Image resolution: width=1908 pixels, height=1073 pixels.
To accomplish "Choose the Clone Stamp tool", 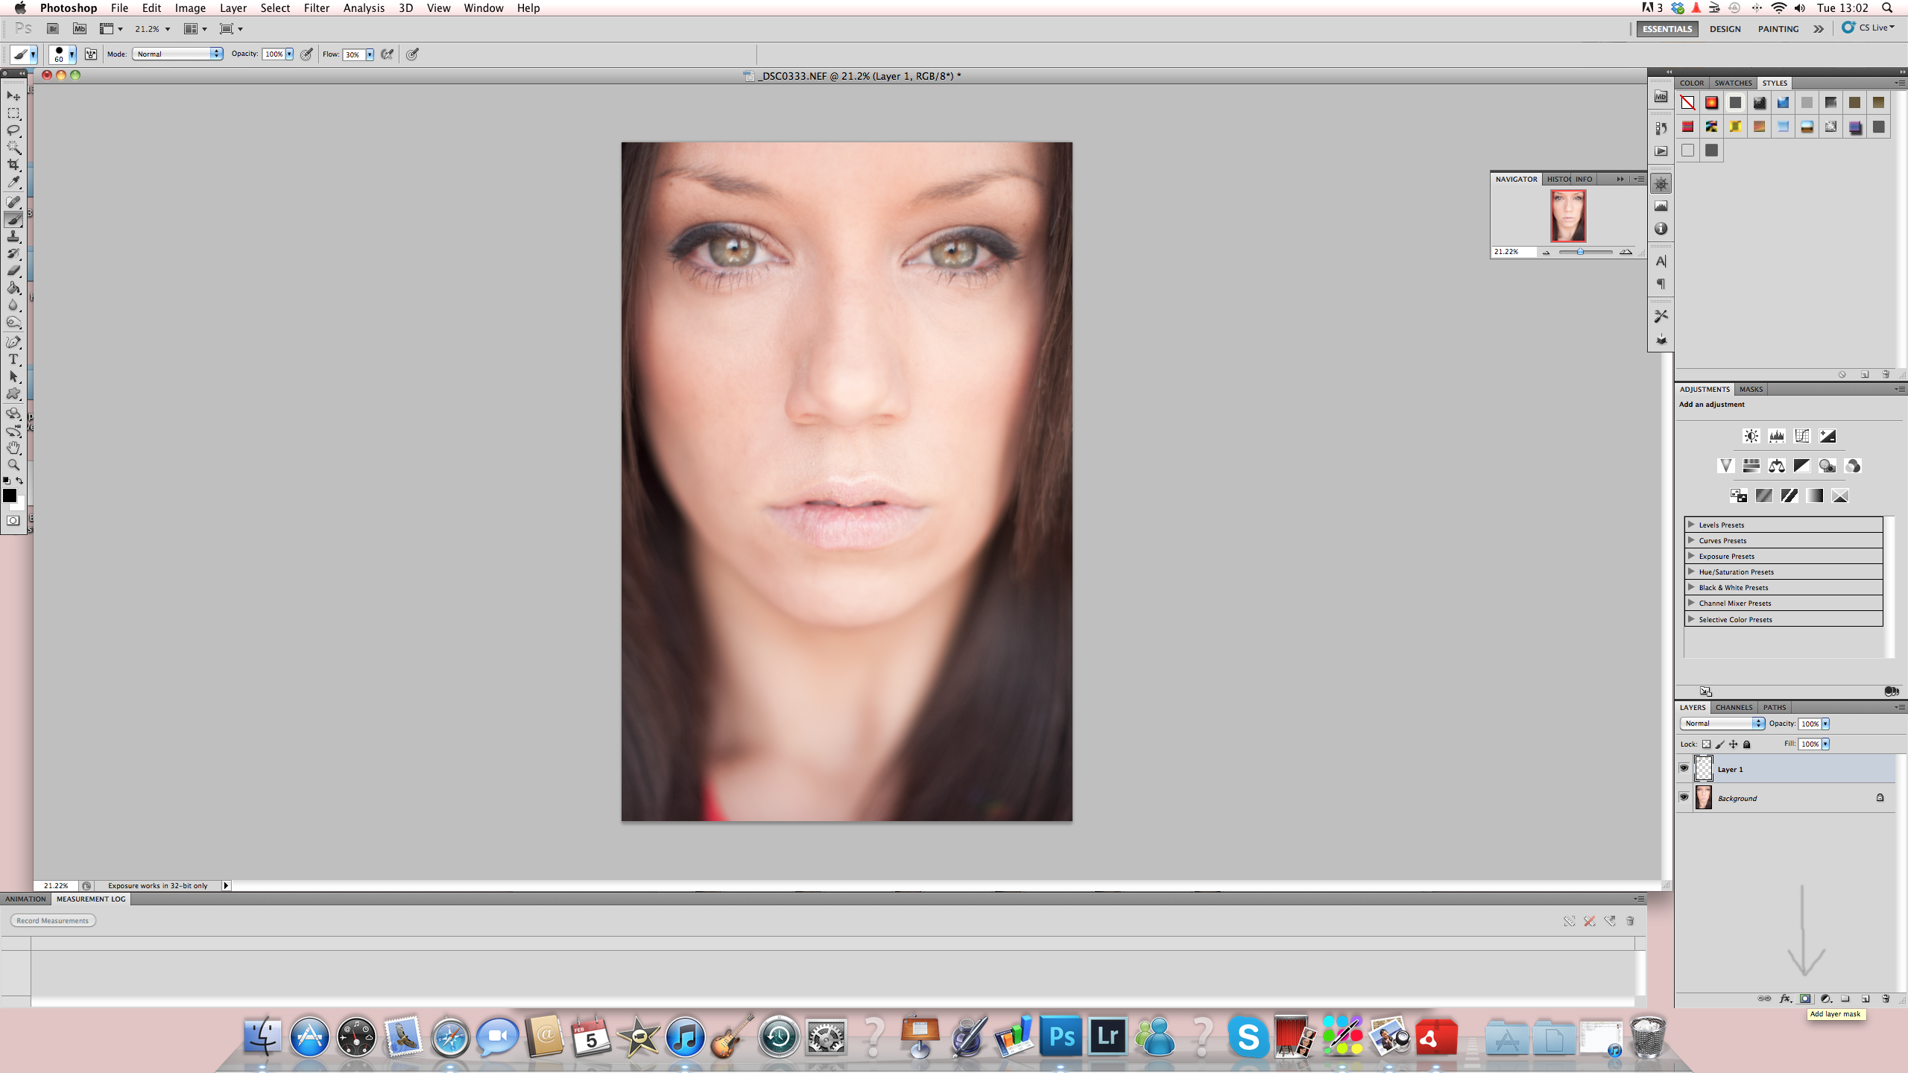I will click(13, 237).
